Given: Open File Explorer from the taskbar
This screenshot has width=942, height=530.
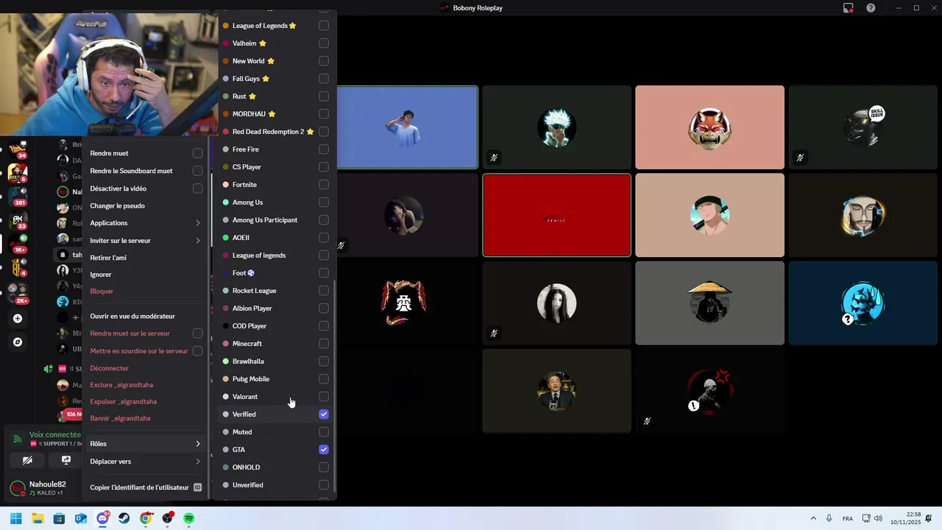Looking at the screenshot, I should coord(38,519).
